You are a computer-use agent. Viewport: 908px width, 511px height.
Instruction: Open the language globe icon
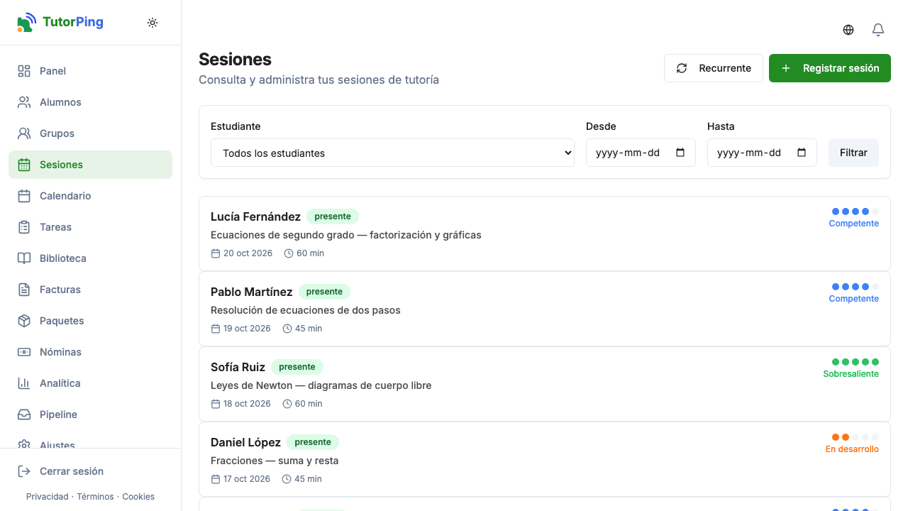[848, 30]
